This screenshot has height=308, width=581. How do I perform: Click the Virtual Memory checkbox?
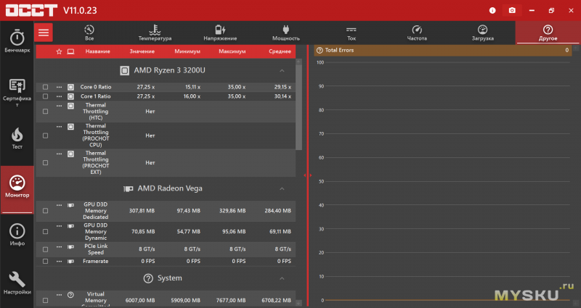pyautogui.click(x=45, y=301)
